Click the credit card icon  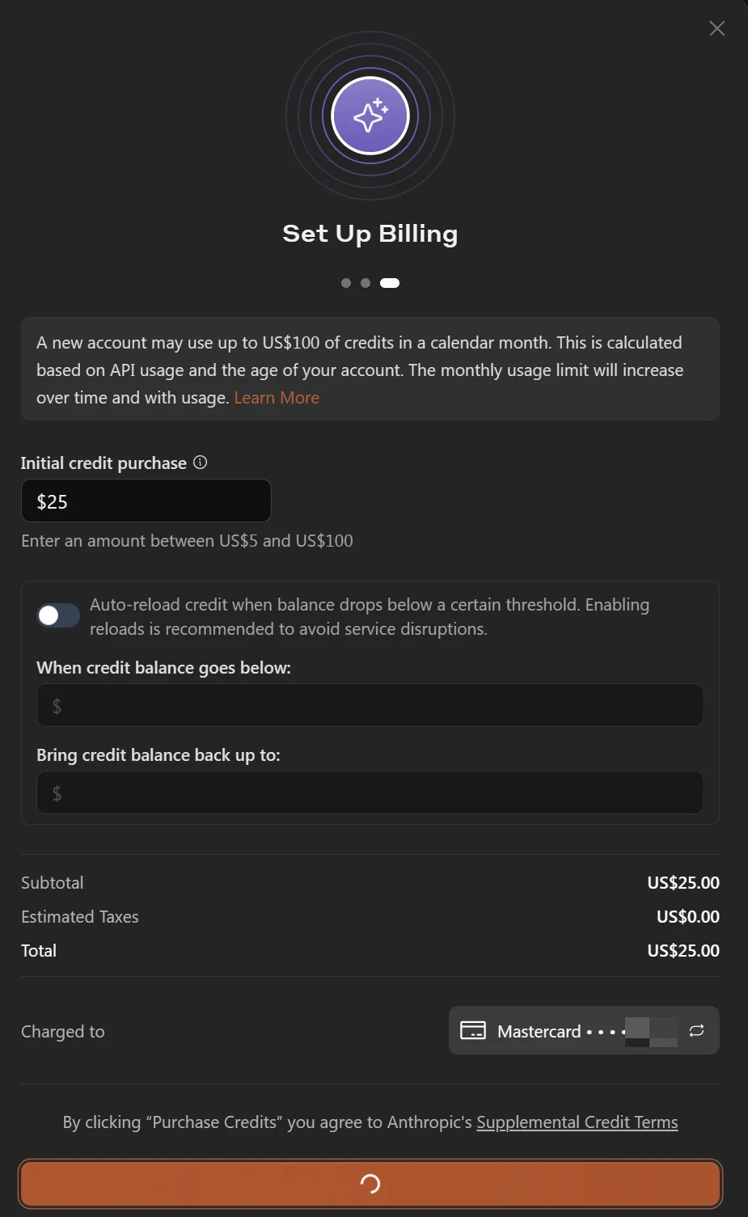473,1031
